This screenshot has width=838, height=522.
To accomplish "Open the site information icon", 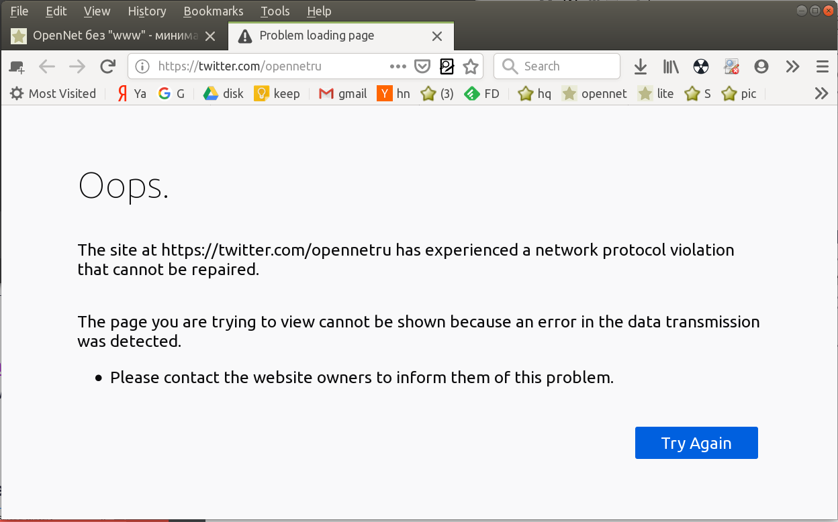I will pyautogui.click(x=142, y=66).
